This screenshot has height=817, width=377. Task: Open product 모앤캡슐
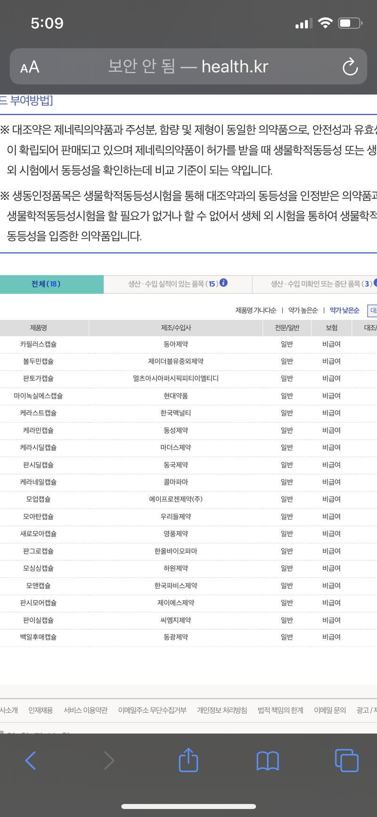[39, 586]
